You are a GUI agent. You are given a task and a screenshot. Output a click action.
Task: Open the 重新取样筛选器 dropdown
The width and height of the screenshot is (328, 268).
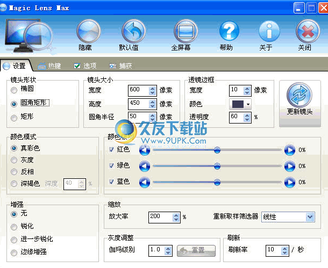(288, 217)
